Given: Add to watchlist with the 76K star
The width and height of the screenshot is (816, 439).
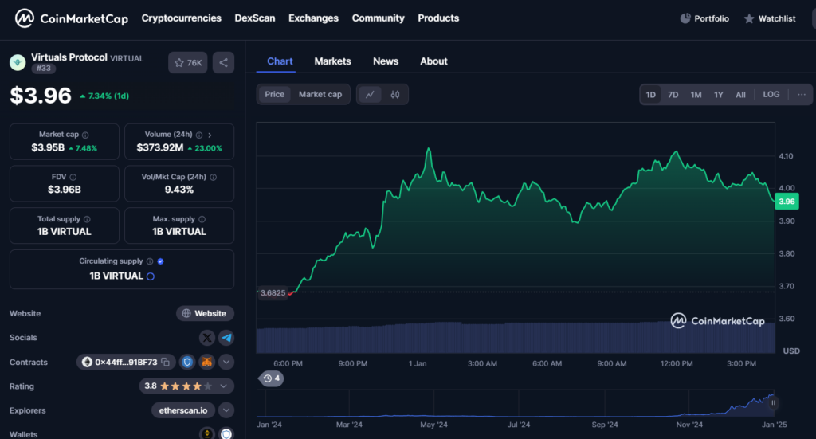Looking at the screenshot, I should [188, 63].
